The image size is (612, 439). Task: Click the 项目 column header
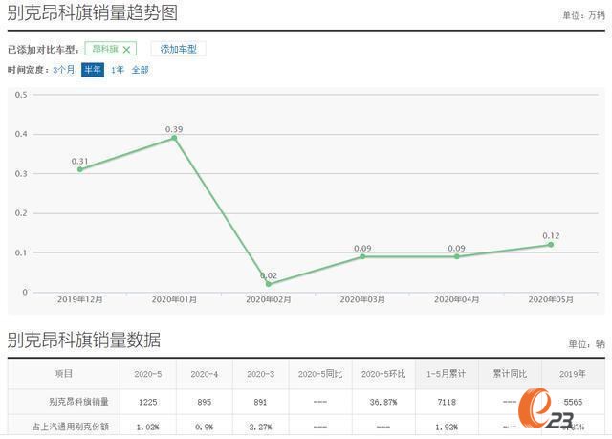pos(64,373)
